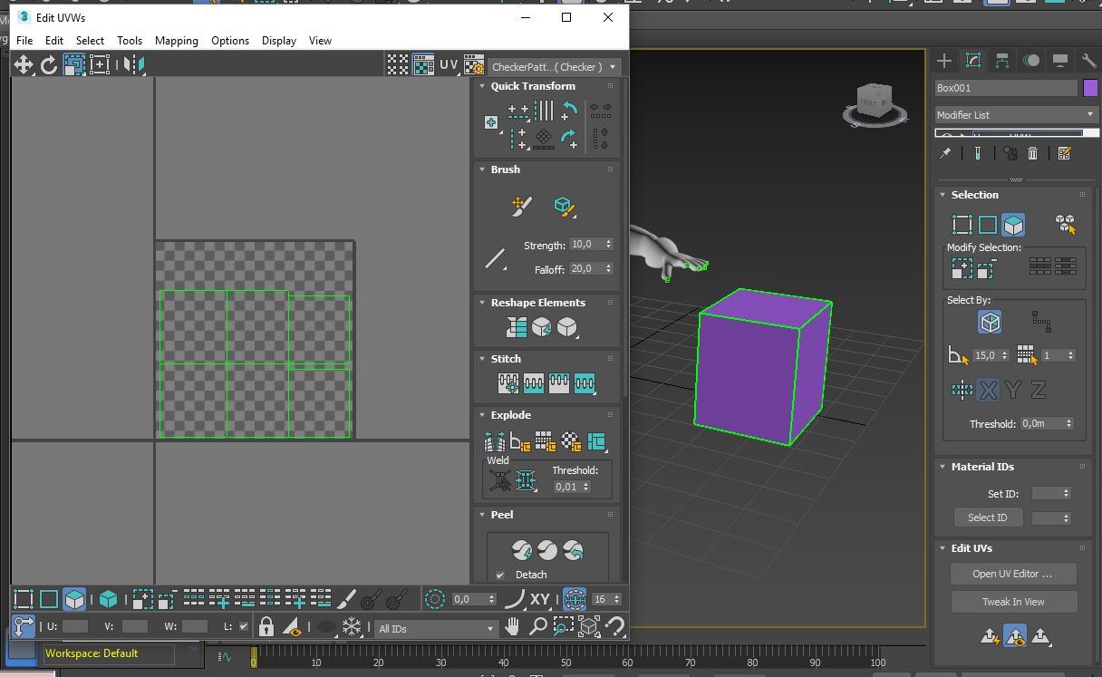Click the Open UV Editor button
This screenshot has height=677, width=1102.
(1012, 574)
